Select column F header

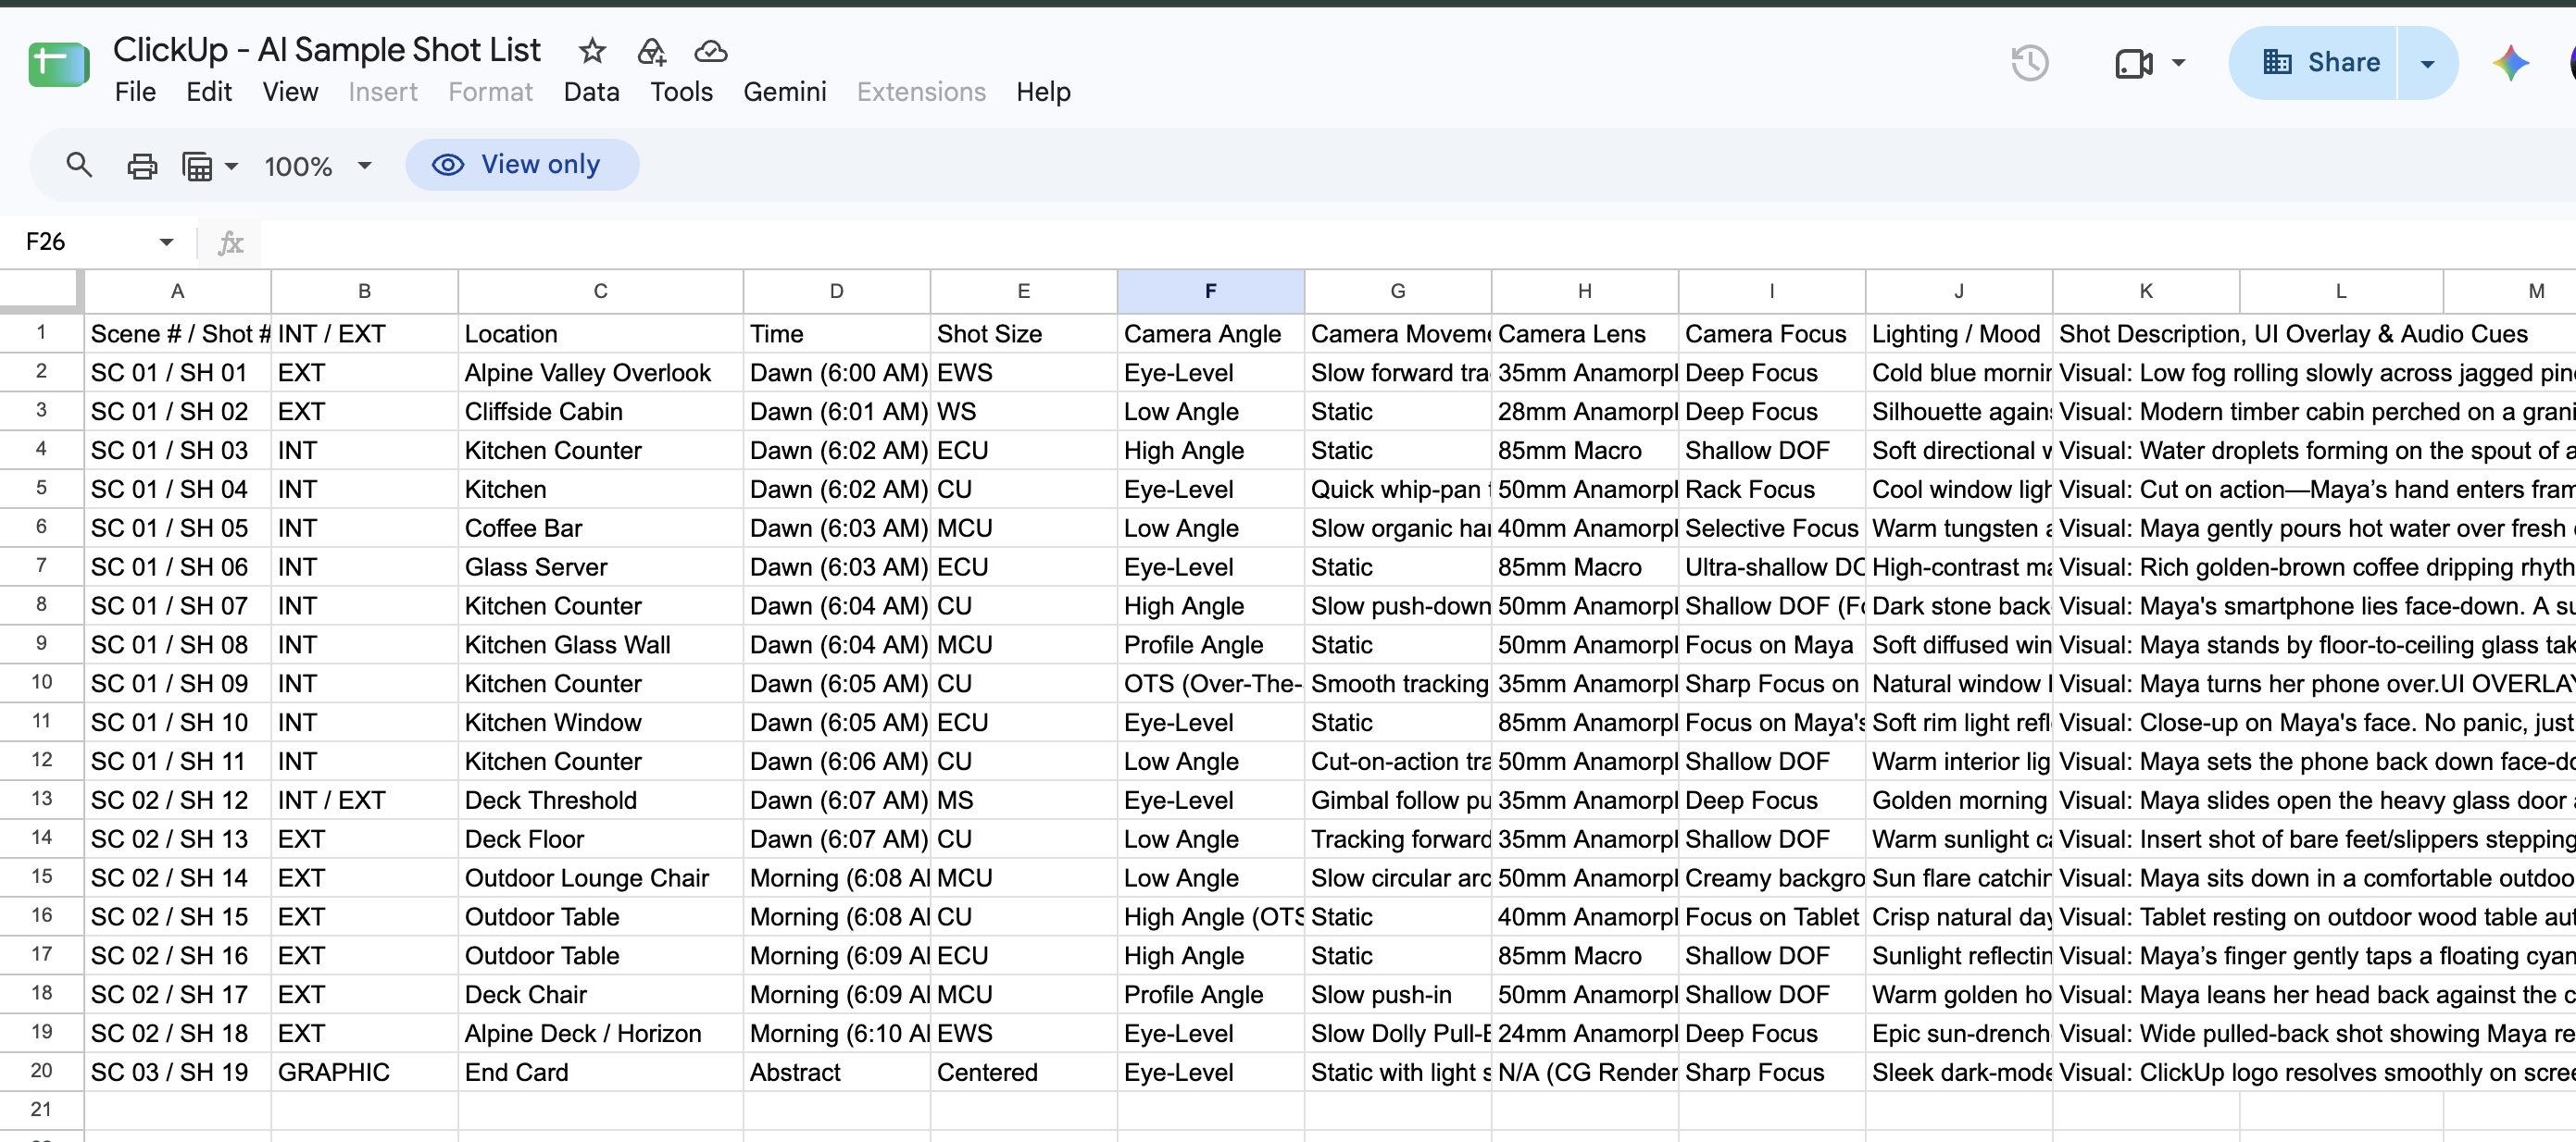pos(1210,291)
